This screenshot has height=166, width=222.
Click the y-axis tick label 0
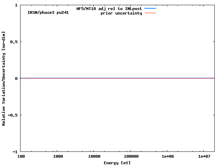(16, 79)
